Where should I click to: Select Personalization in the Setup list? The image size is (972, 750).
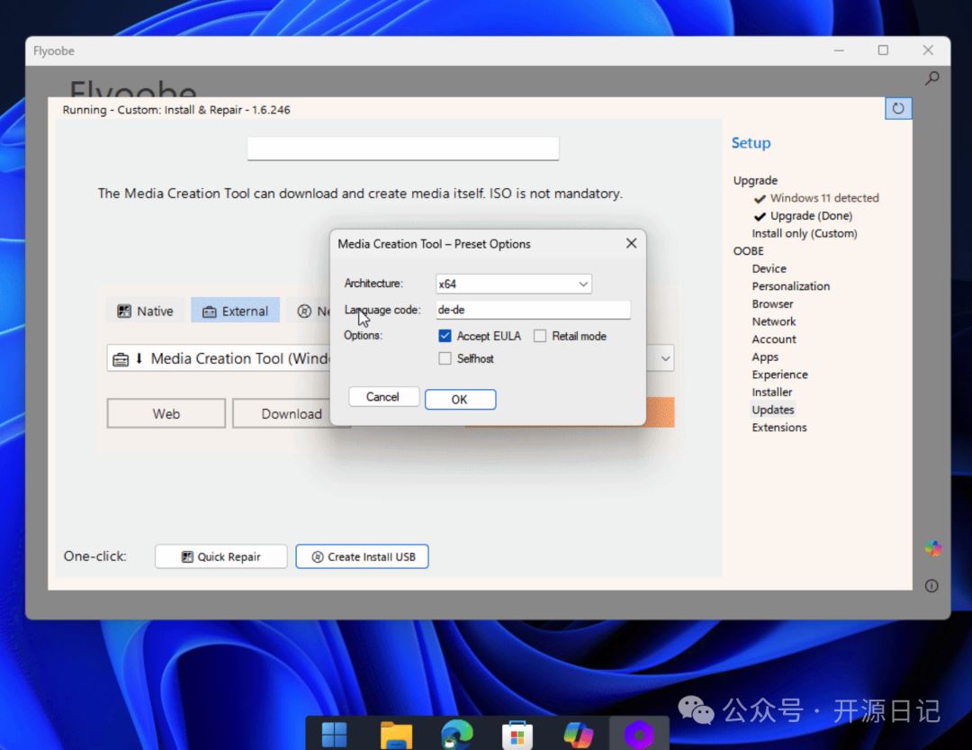[790, 286]
